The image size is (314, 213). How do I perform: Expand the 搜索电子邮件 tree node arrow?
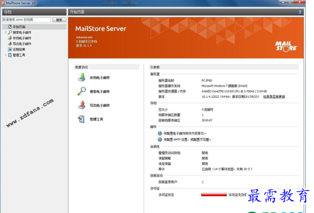5,32
